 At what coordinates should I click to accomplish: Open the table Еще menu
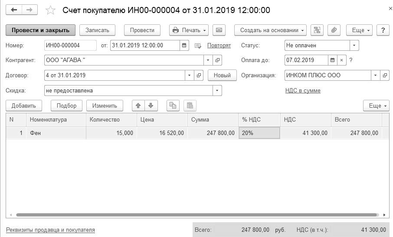[x=376, y=105]
